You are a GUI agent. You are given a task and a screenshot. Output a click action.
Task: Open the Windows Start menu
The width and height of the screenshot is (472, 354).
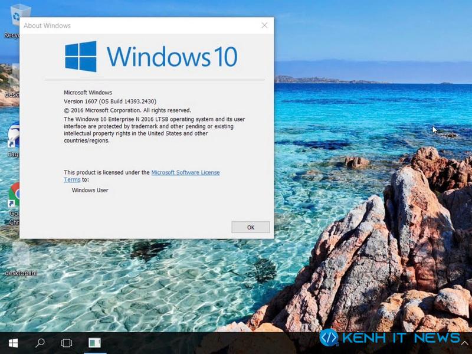click(13, 343)
